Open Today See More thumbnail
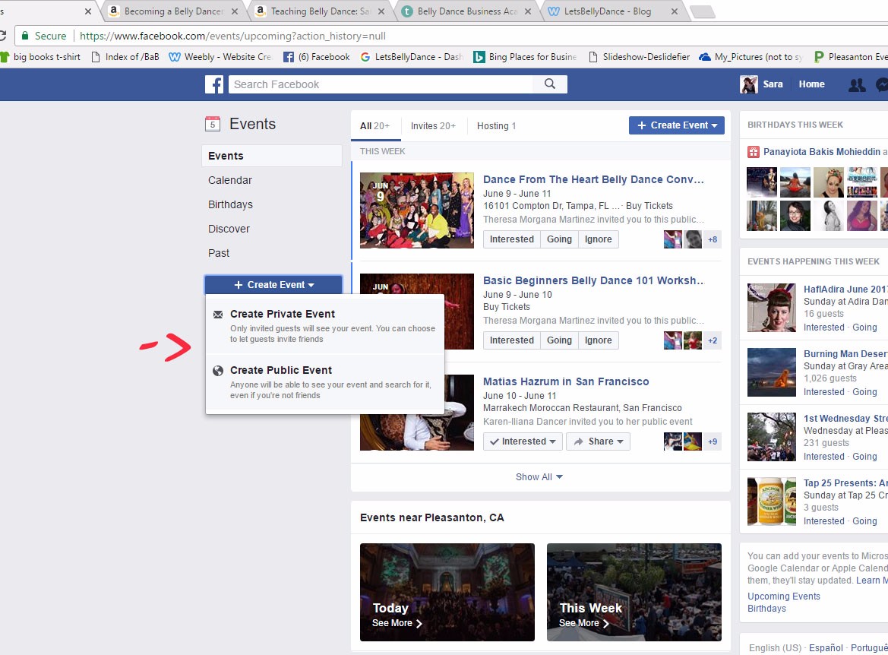The image size is (888, 655). point(447,592)
